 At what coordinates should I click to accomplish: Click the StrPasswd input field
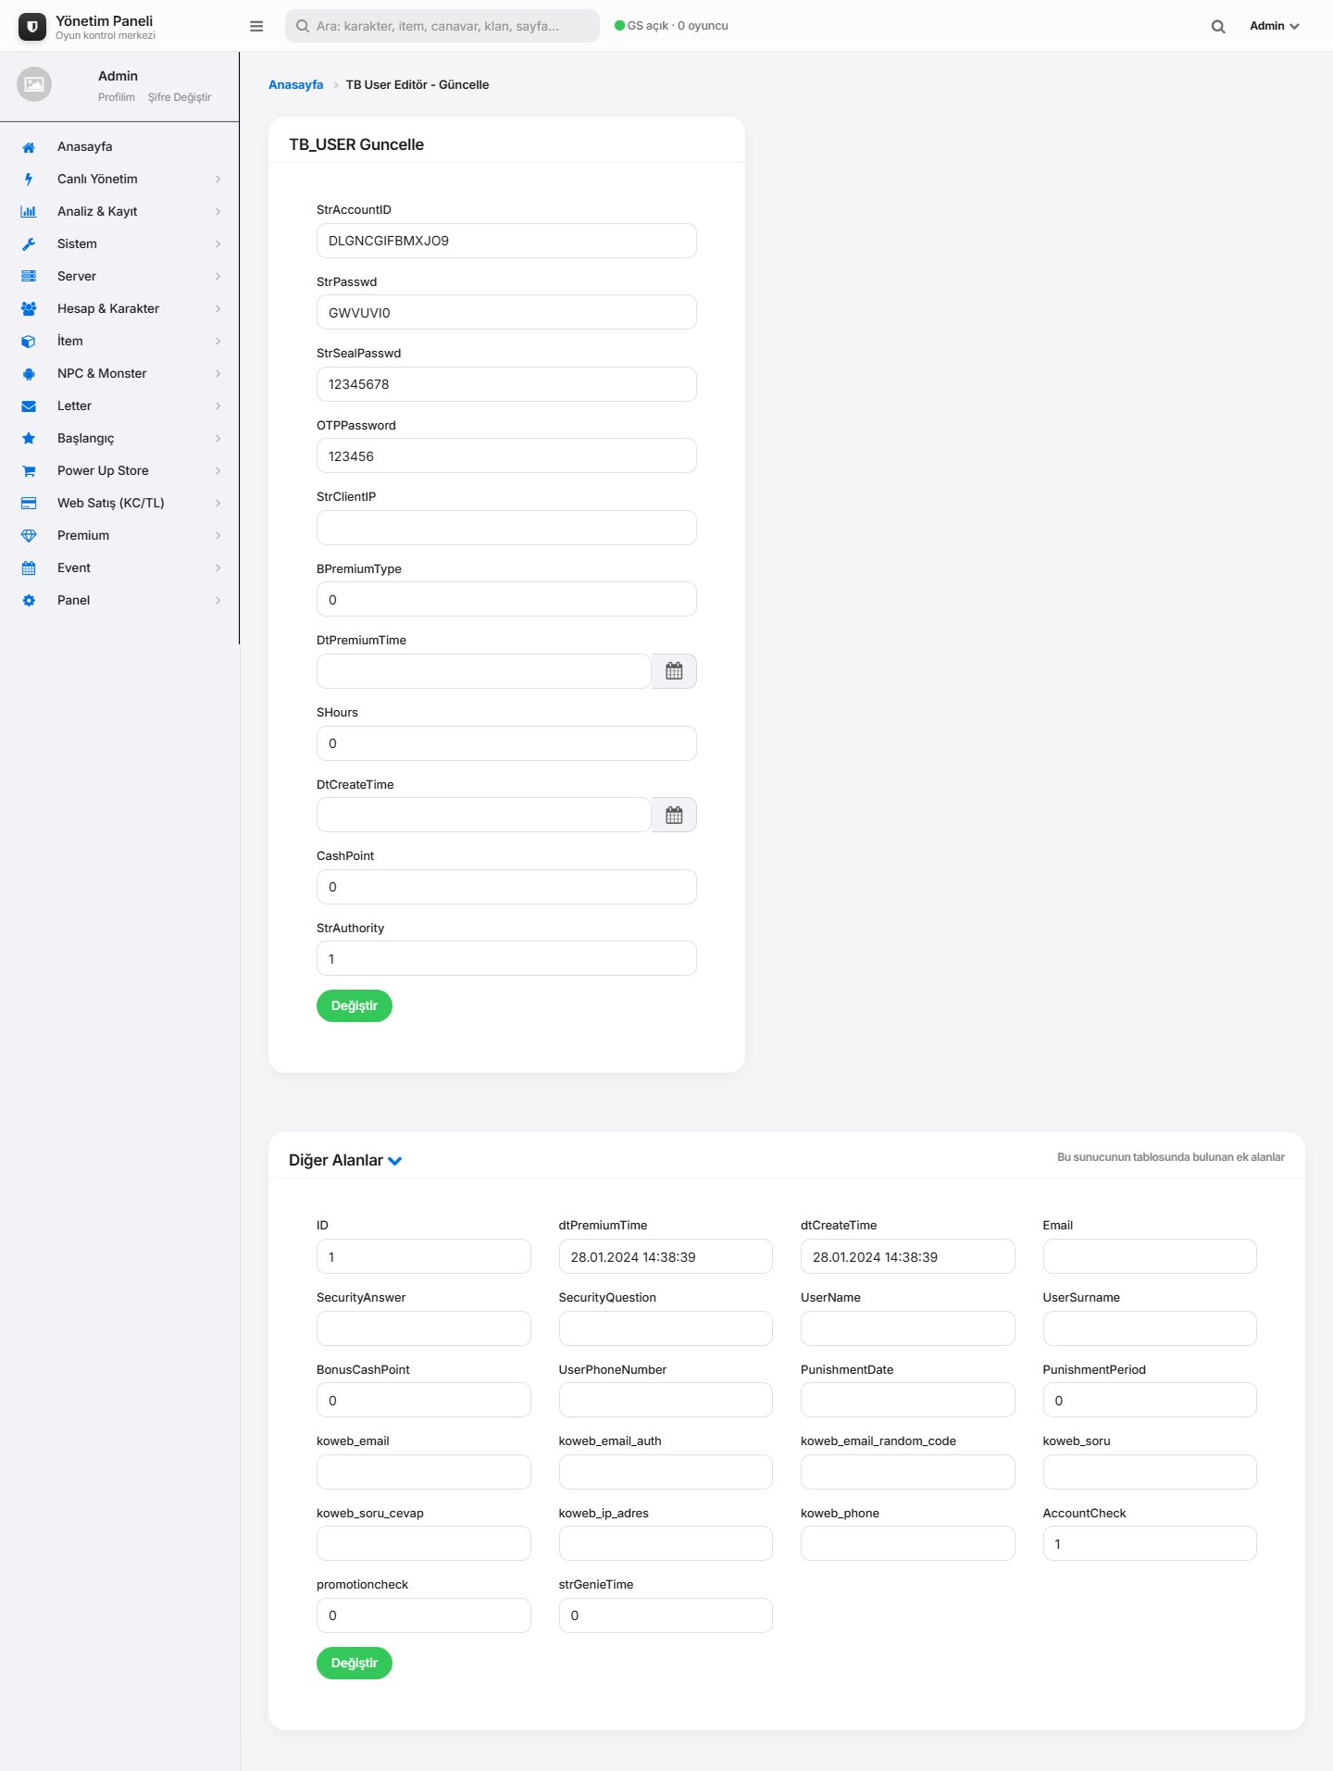[506, 312]
